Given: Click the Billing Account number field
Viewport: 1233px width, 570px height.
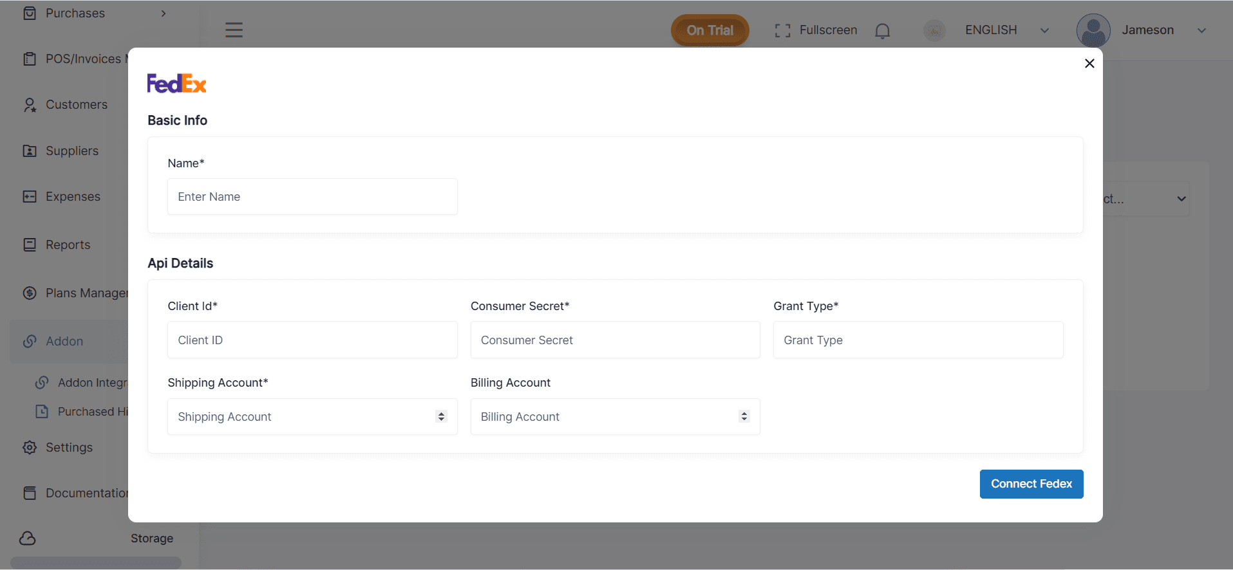Looking at the screenshot, I should point(615,417).
